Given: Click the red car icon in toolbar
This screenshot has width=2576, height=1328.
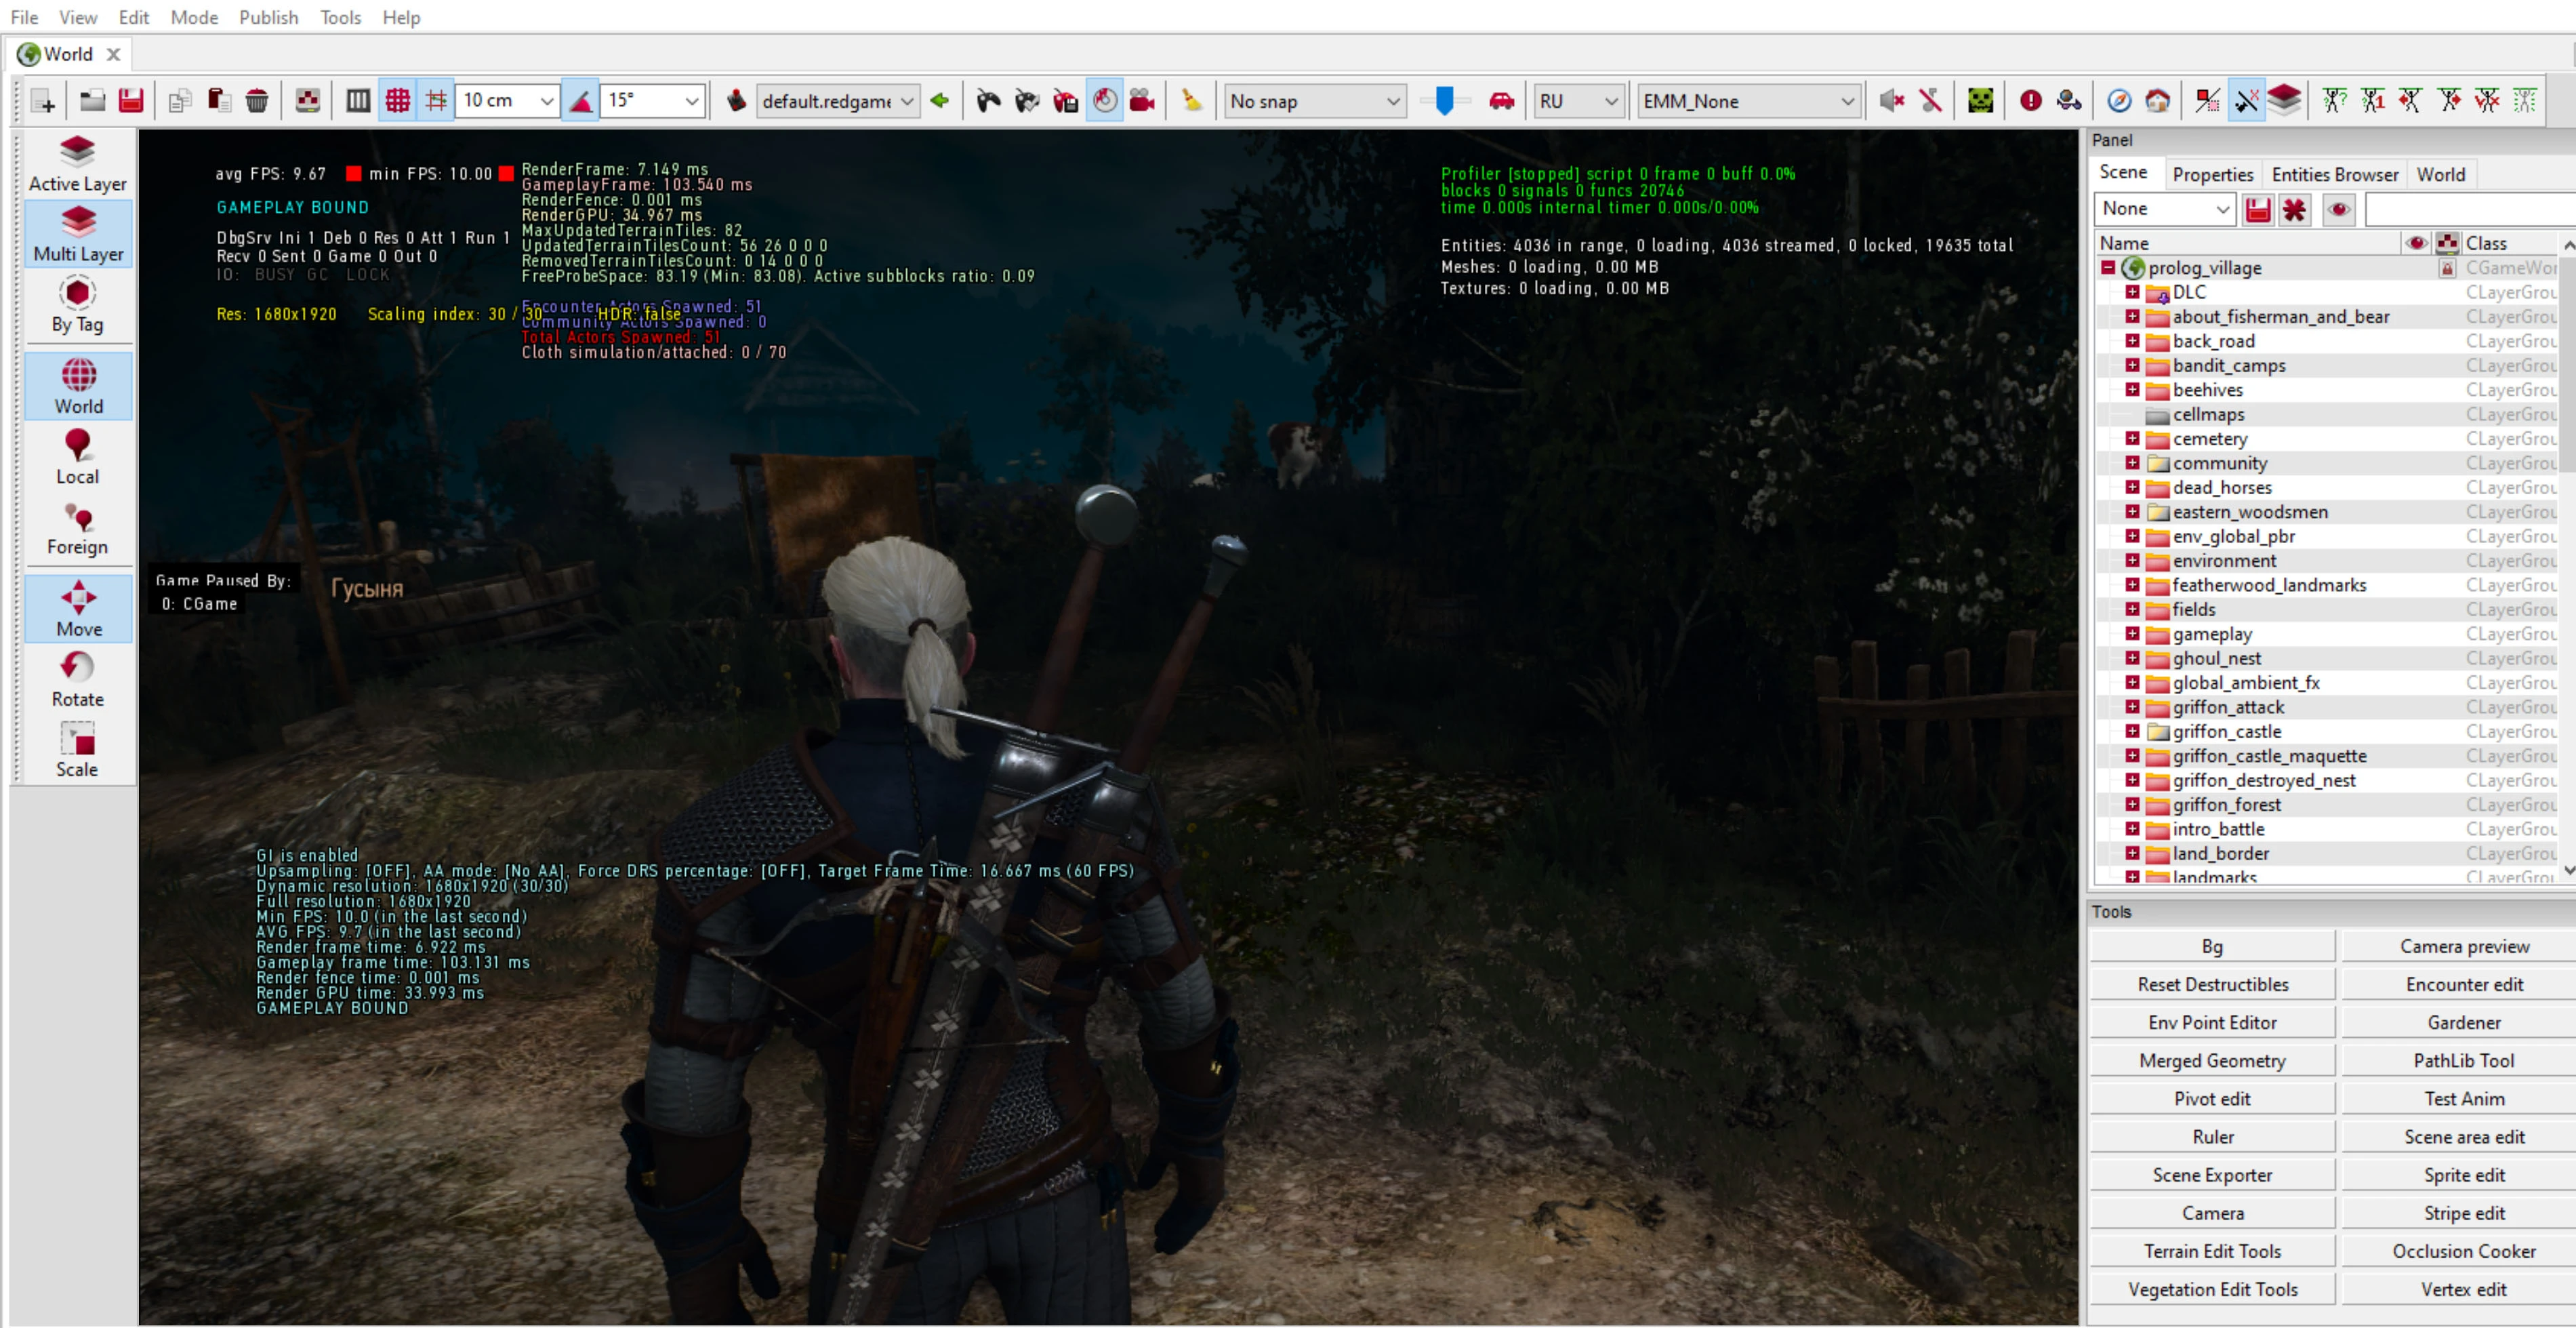Looking at the screenshot, I should click(1501, 101).
